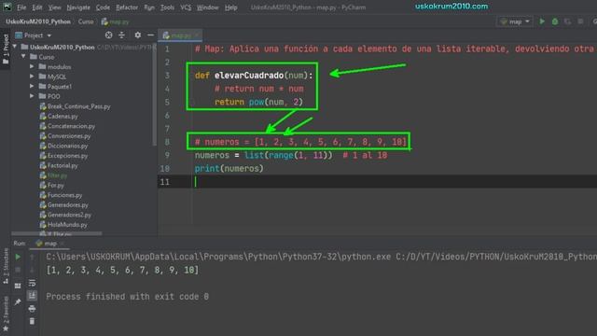Screen dimensions: 597x336
Task: Rerun map with green play icon in Run panel
Action: [18, 258]
